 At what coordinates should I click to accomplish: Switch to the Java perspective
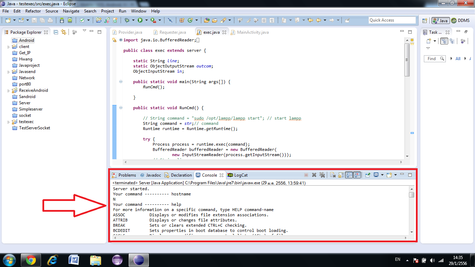(x=440, y=21)
